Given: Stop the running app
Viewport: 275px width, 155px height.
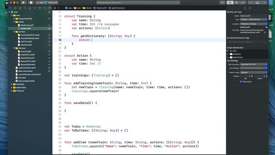Looking at the screenshot, I should pos(31,3).
